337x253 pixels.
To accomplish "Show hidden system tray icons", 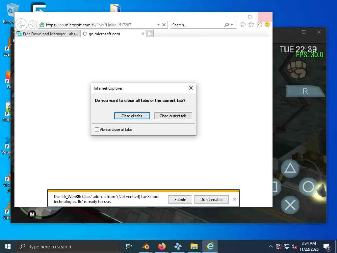I will pos(271,246).
